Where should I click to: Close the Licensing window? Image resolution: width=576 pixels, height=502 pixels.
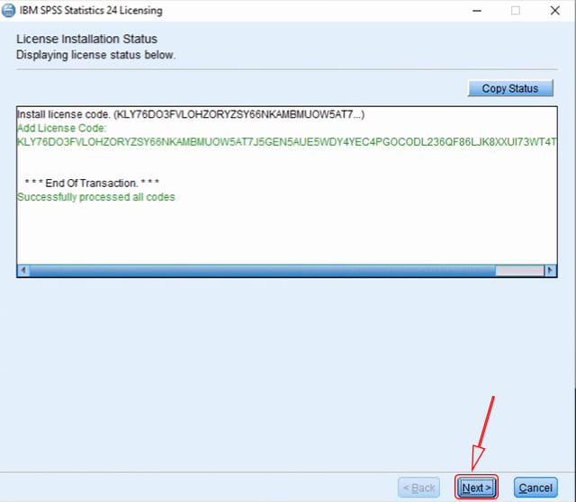pos(555,10)
